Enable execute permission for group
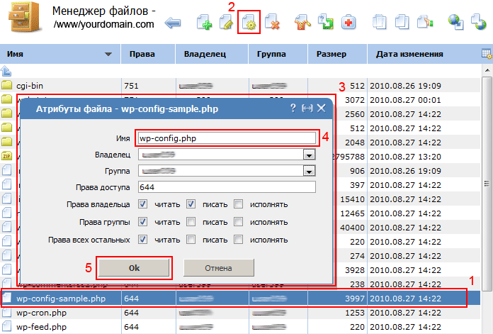Image resolution: width=493 pixels, height=334 pixels. [239, 222]
